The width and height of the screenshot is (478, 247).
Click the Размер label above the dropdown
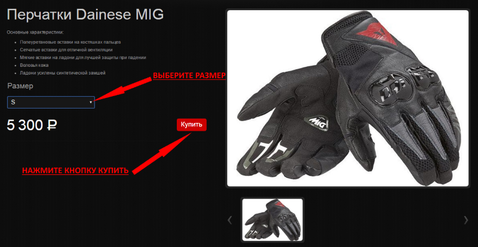20,86
